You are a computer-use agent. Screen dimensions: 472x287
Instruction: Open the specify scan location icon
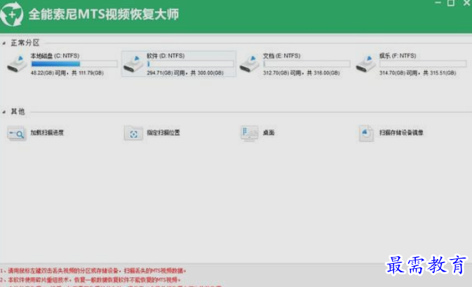point(133,133)
